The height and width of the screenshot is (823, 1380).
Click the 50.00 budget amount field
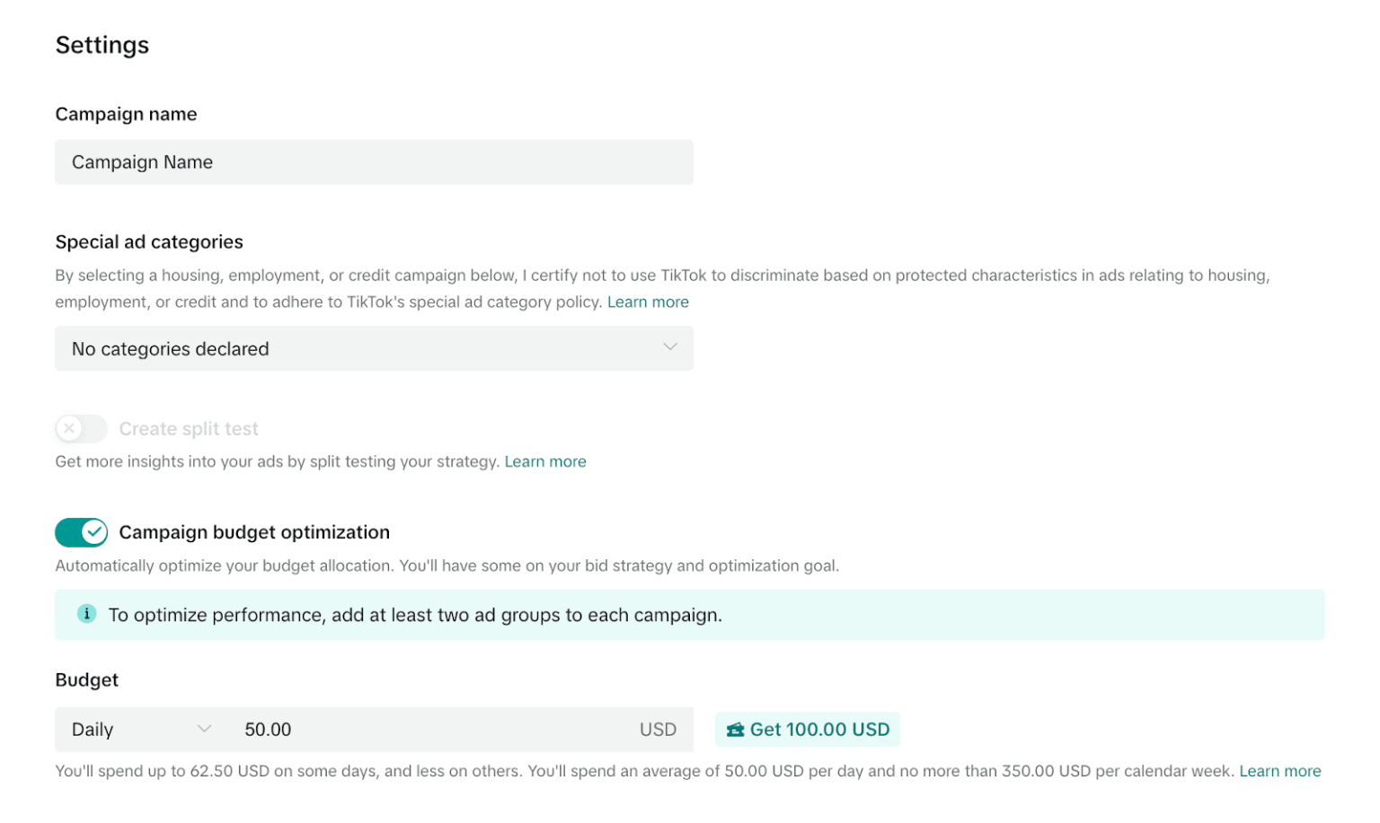pos(431,731)
